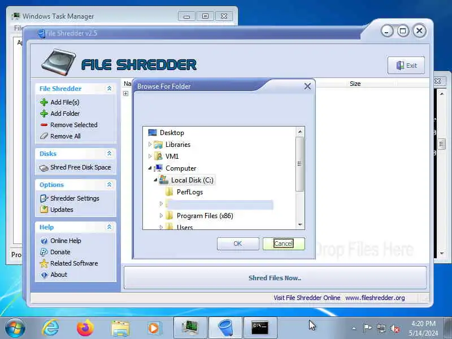
Task: Click Cancel in Browse For Folder
Action: pyautogui.click(x=284, y=244)
